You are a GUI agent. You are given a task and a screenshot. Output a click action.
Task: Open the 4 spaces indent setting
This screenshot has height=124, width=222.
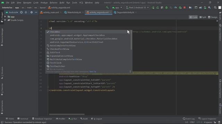pyautogui.click(x=208, y=122)
